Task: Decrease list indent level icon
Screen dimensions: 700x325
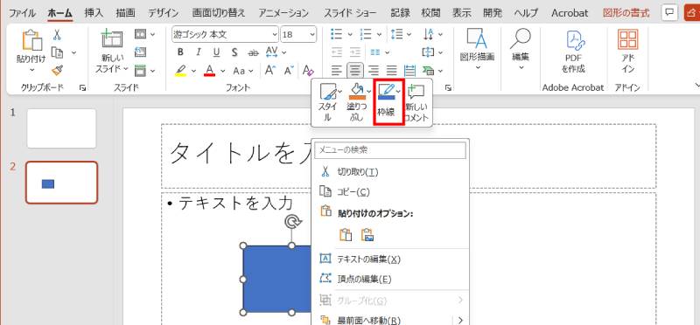Action: coord(337,52)
